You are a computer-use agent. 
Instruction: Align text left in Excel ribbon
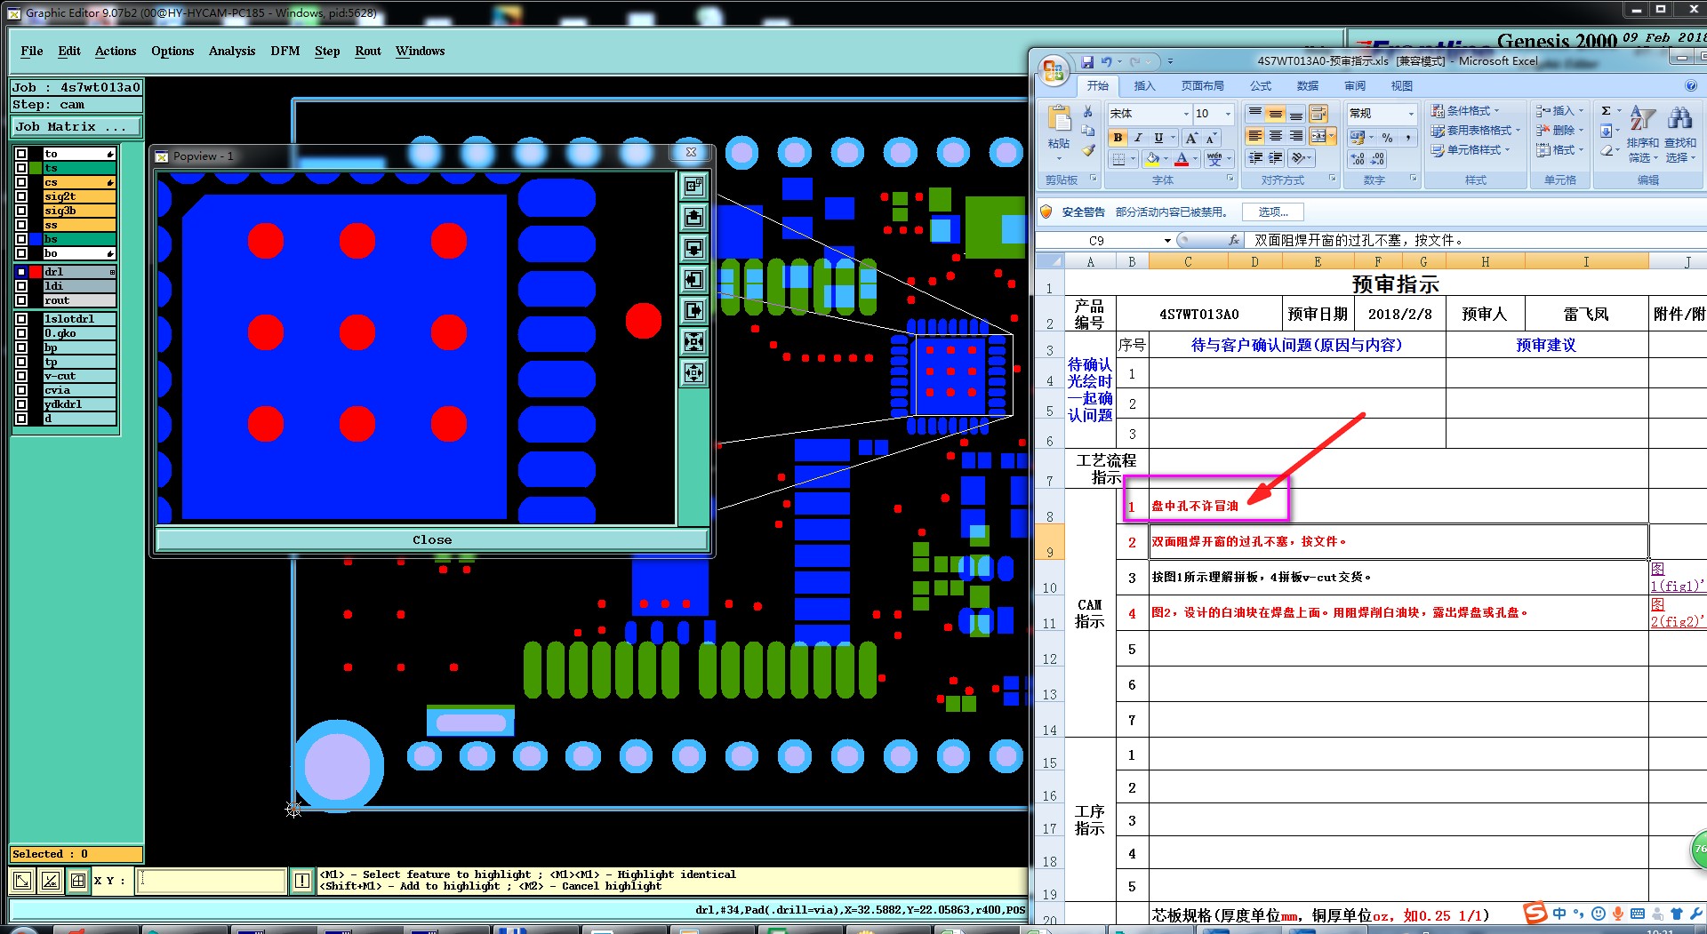(x=1254, y=136)
